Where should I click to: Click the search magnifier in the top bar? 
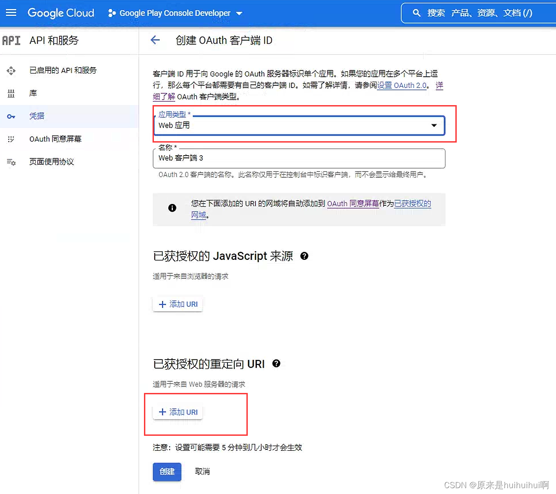tap(417, 13)
